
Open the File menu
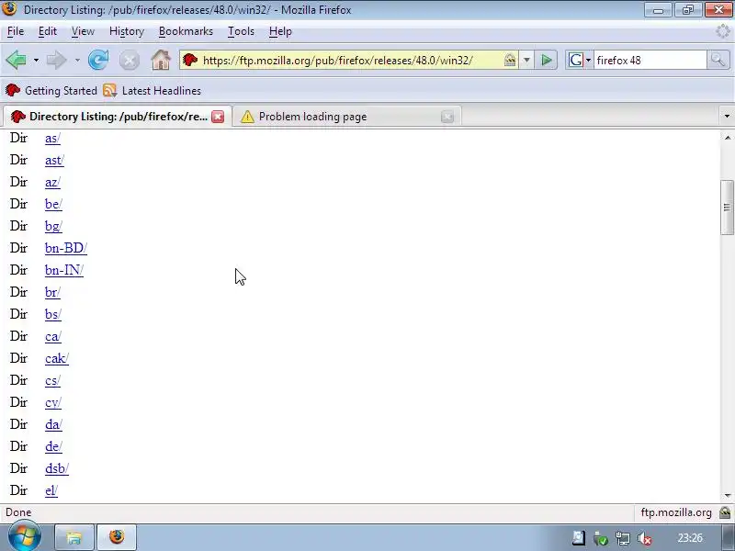16,31
